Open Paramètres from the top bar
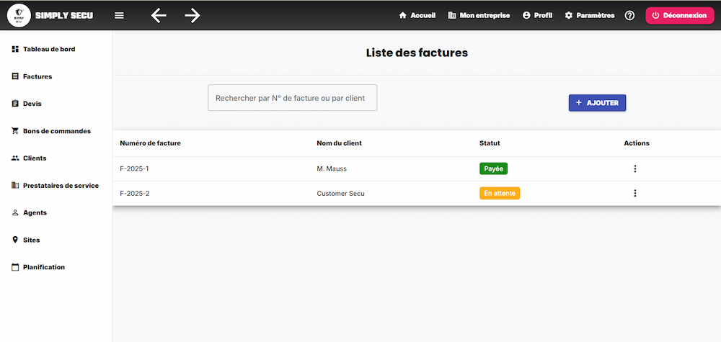Image resolution: width=721 pixels, height=342 pixels. [589, 15]
